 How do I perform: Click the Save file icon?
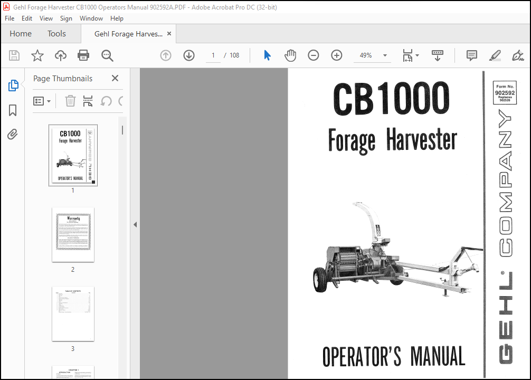point(14,55)
